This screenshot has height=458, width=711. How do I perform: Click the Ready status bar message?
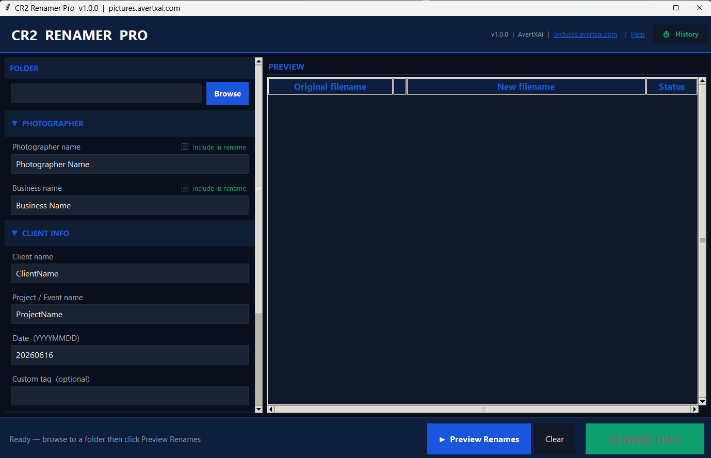[105, 439]
